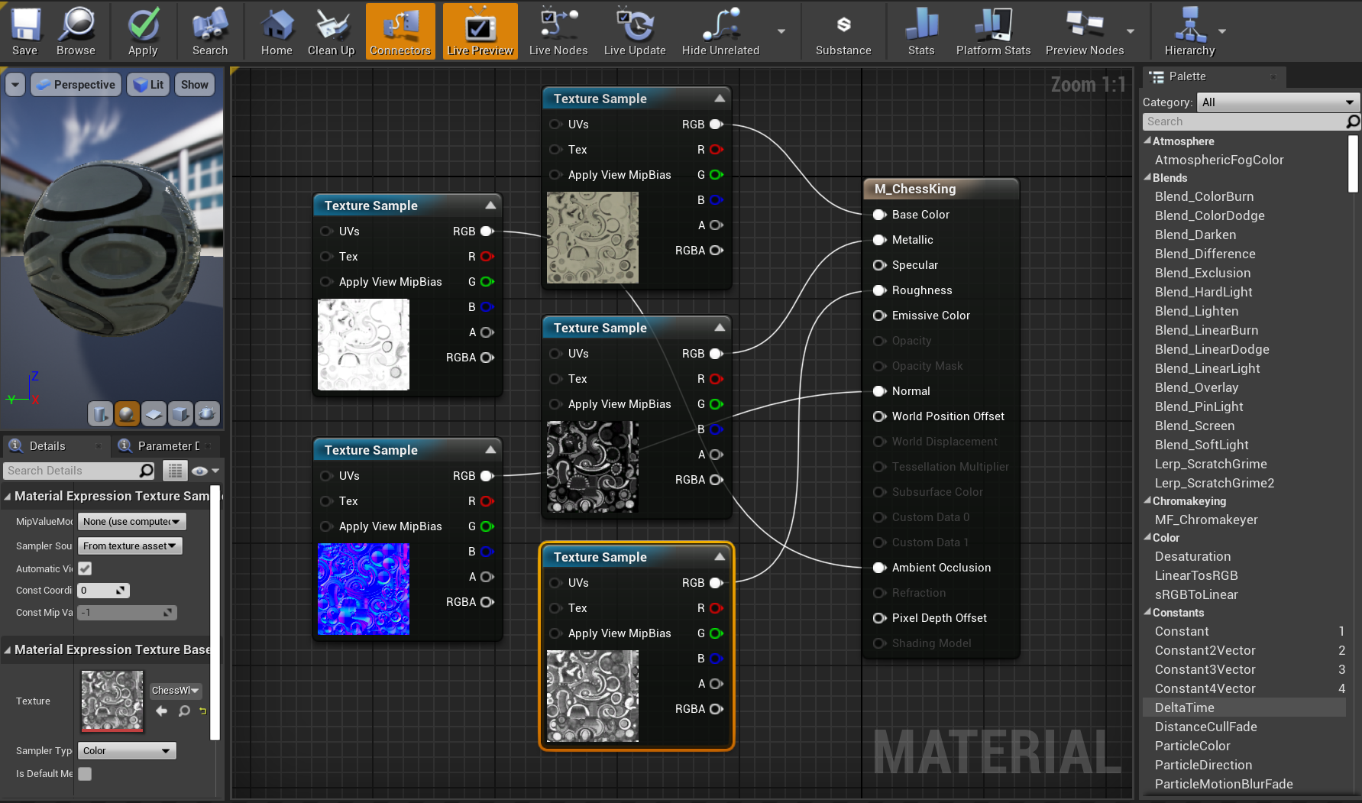1362x803 pixels.
Task: Click the Platform Stats icon
Action: (993, 31)
